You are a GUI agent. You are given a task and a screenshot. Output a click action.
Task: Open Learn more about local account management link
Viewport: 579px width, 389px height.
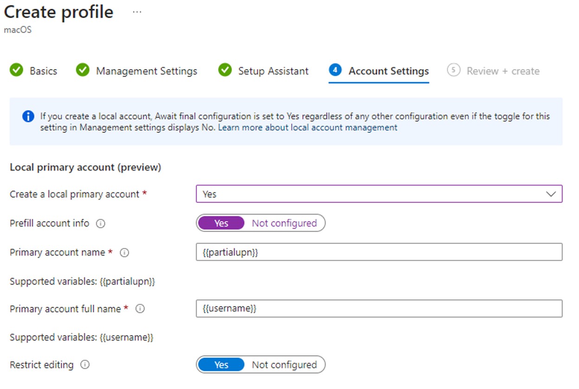click(x=308, y=128)
